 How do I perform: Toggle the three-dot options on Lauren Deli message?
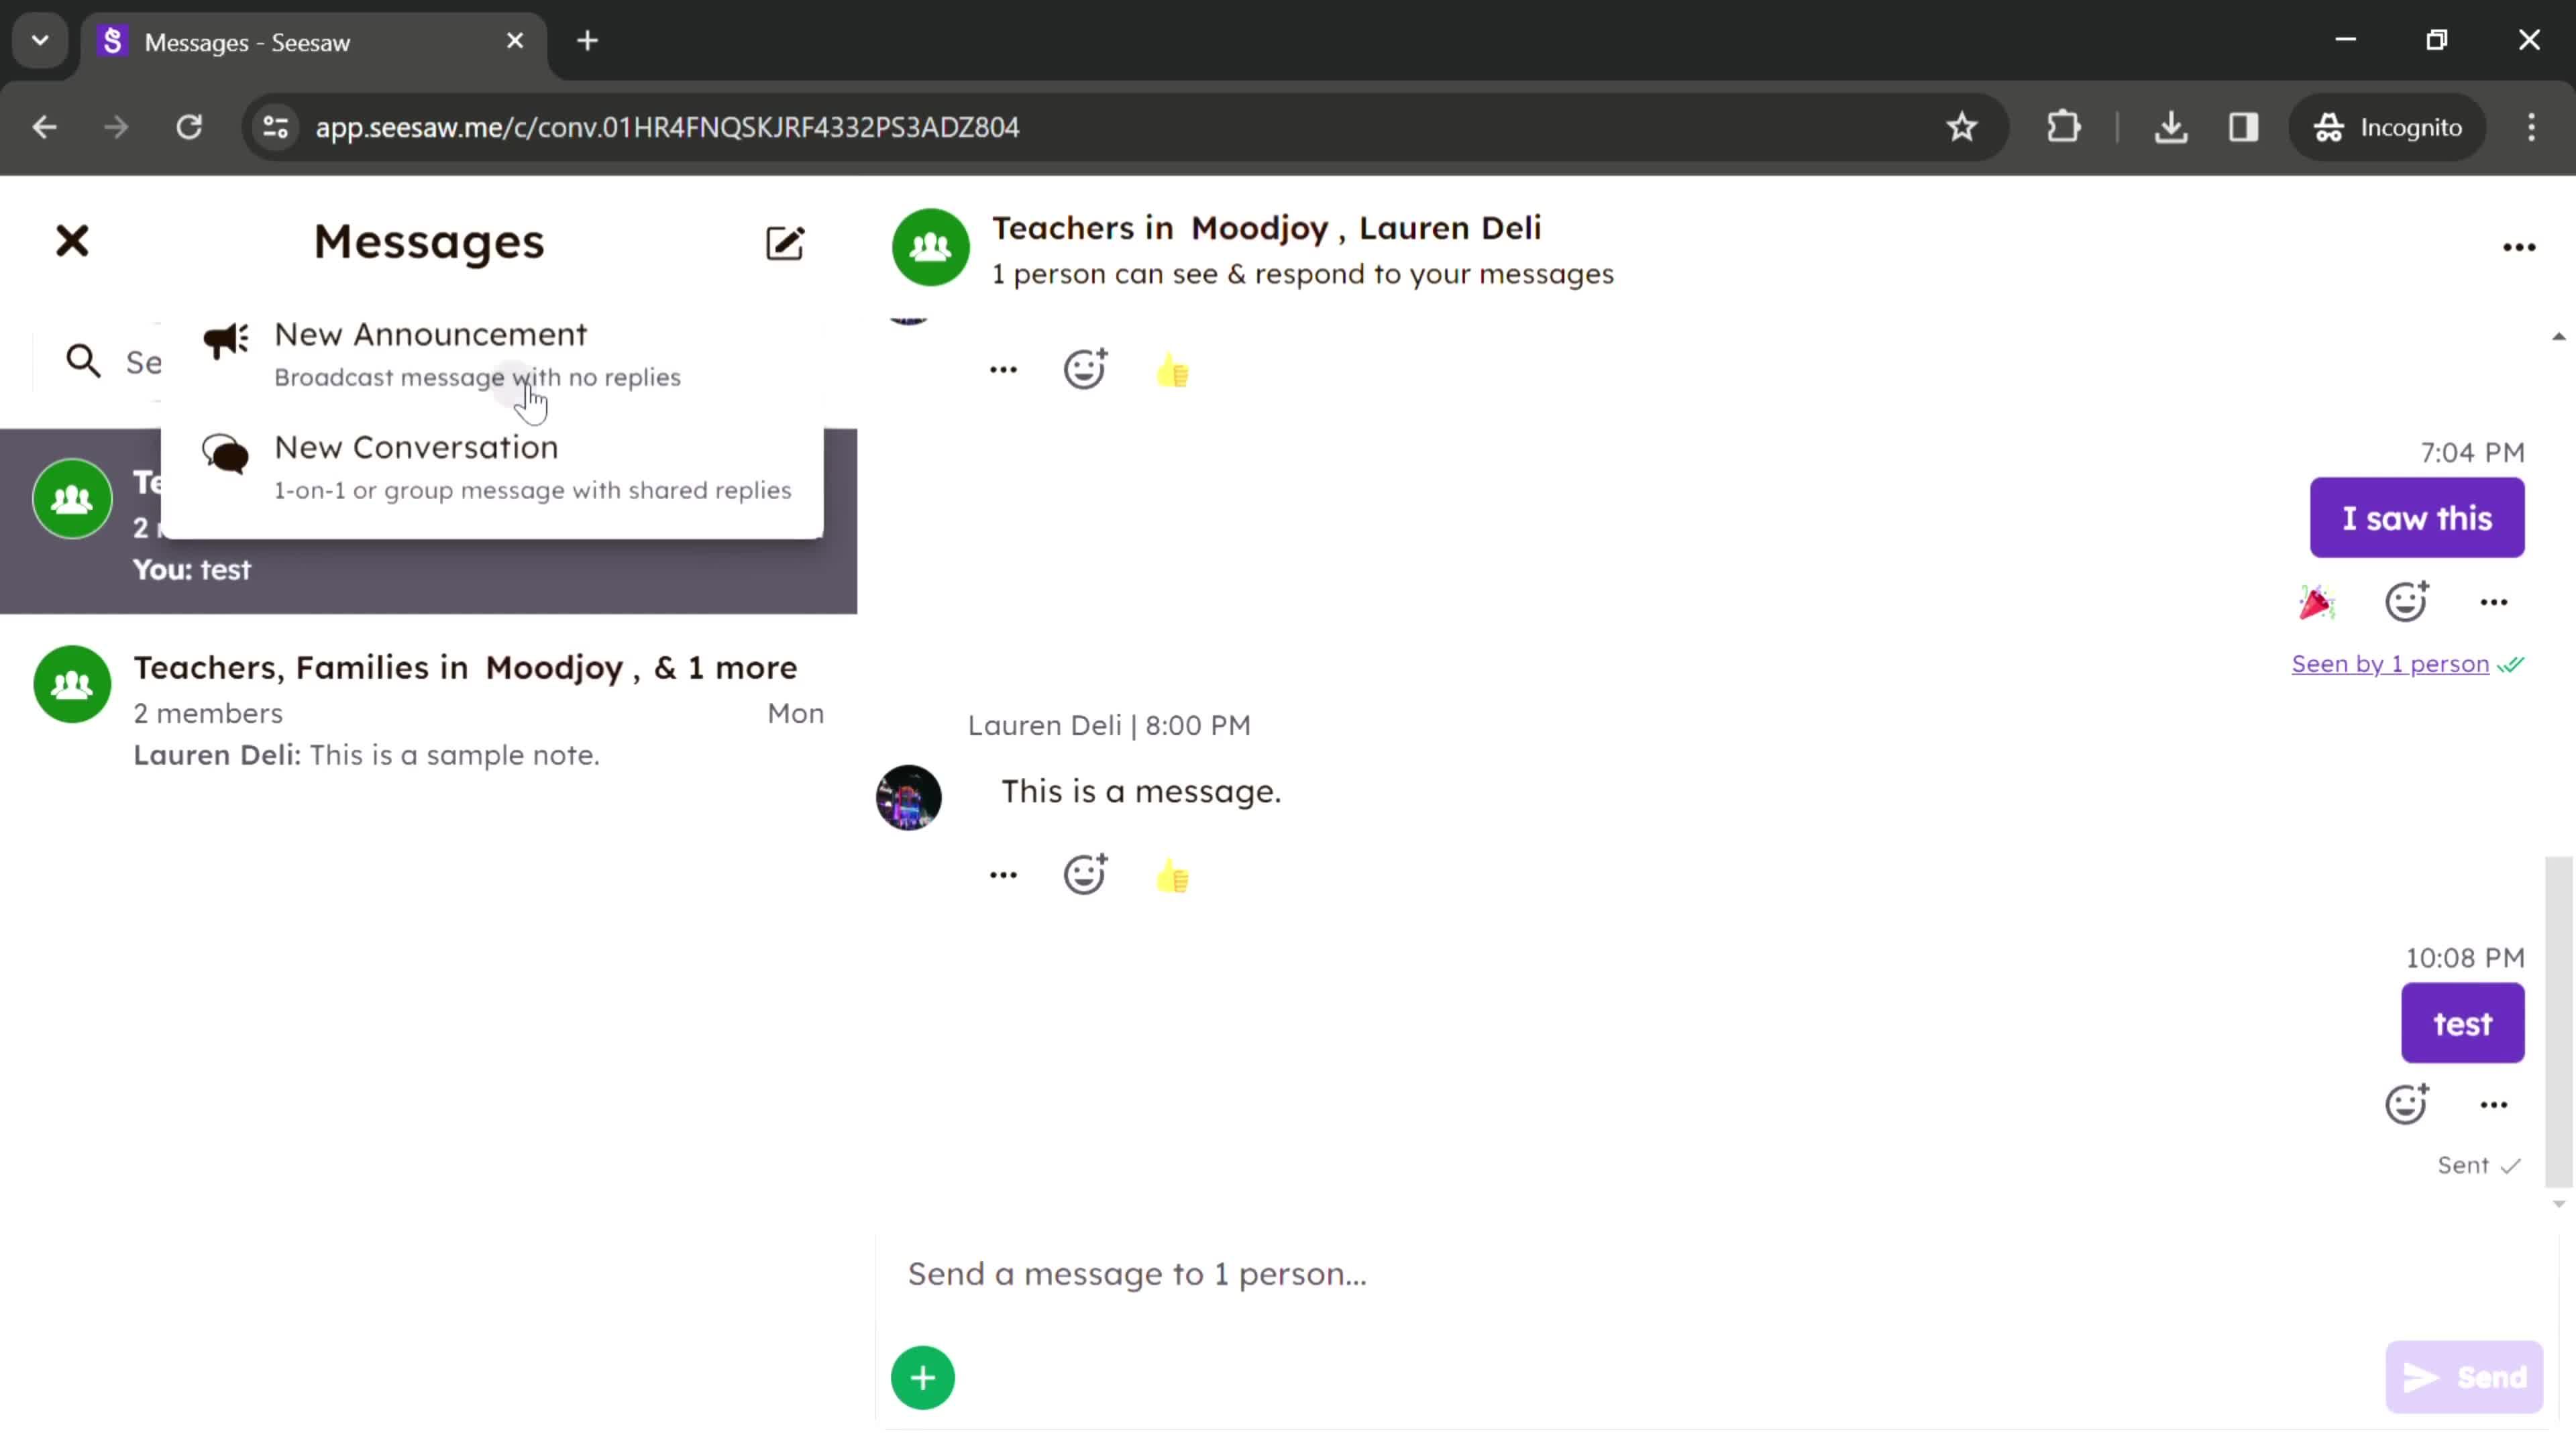[x=1002, y=874]
